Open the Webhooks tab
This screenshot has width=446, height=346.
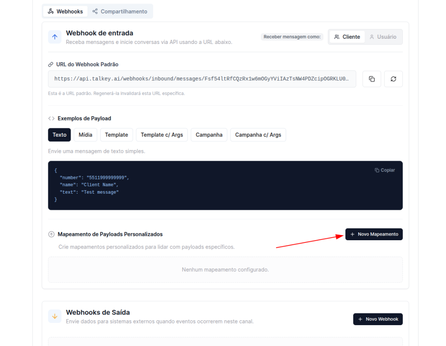65,11
